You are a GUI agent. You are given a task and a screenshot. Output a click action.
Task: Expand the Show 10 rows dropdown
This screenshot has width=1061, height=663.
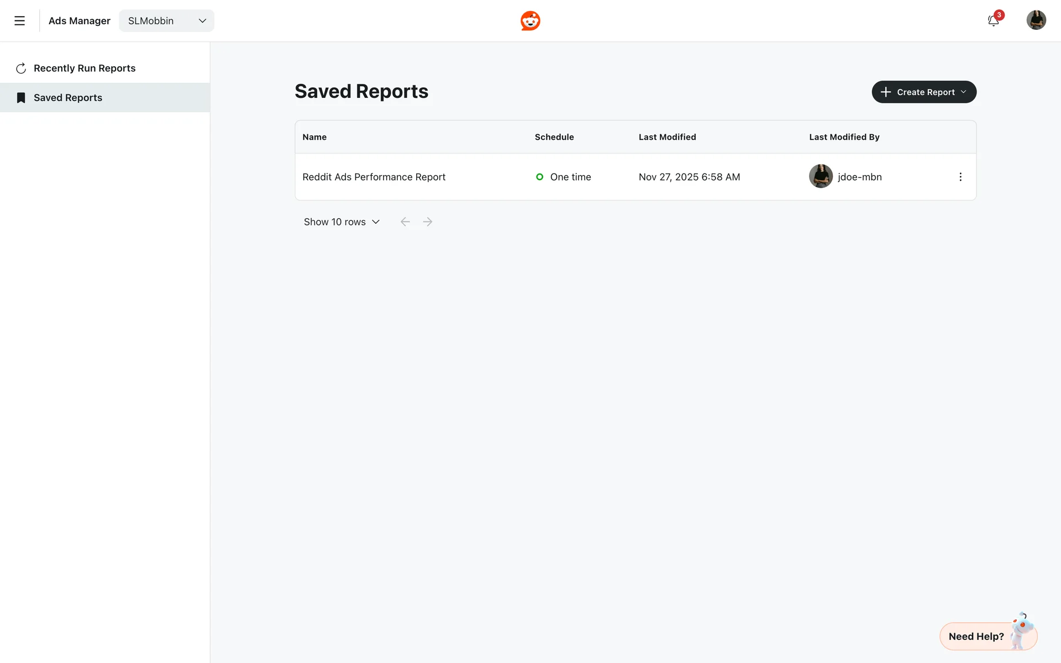pos(342,222)
